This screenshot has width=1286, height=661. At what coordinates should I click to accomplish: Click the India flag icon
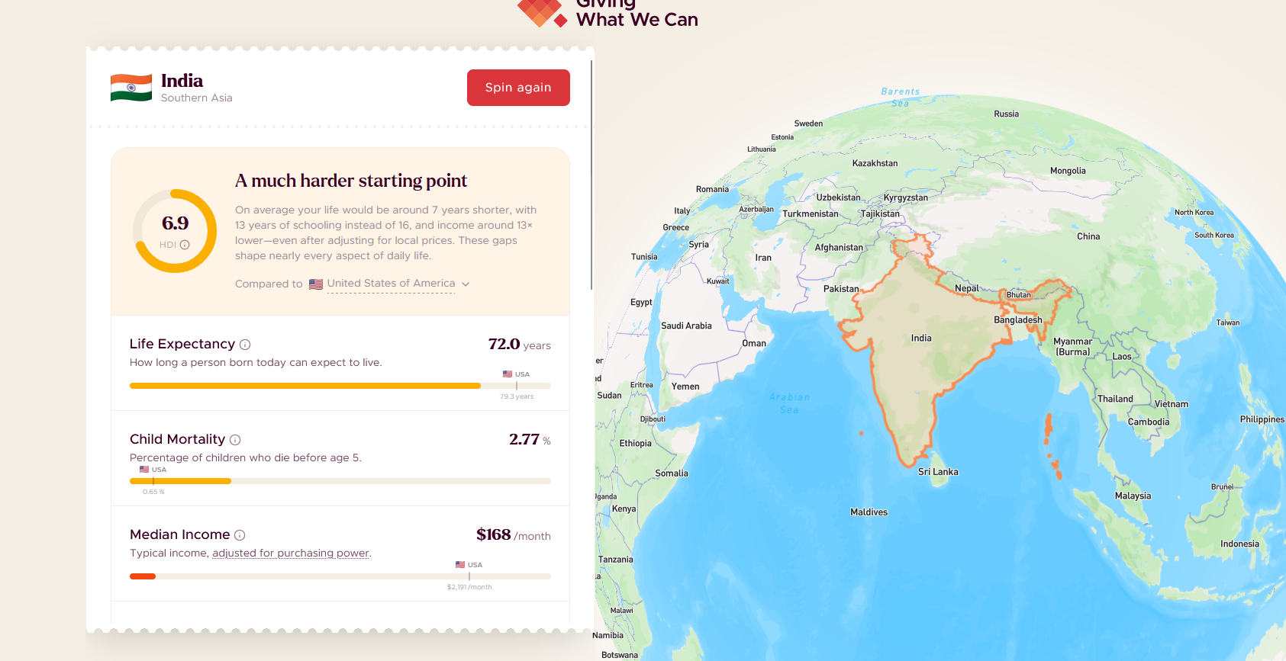tap(131, 88)
